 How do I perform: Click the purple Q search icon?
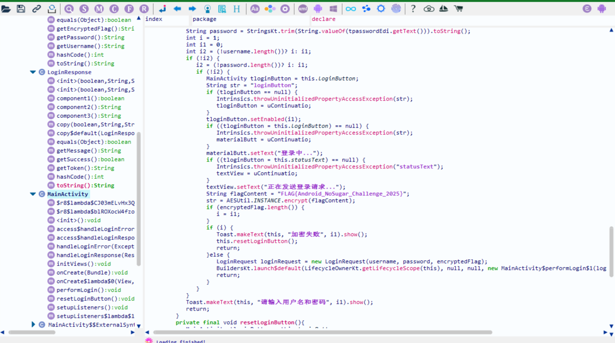pos(69,9)
